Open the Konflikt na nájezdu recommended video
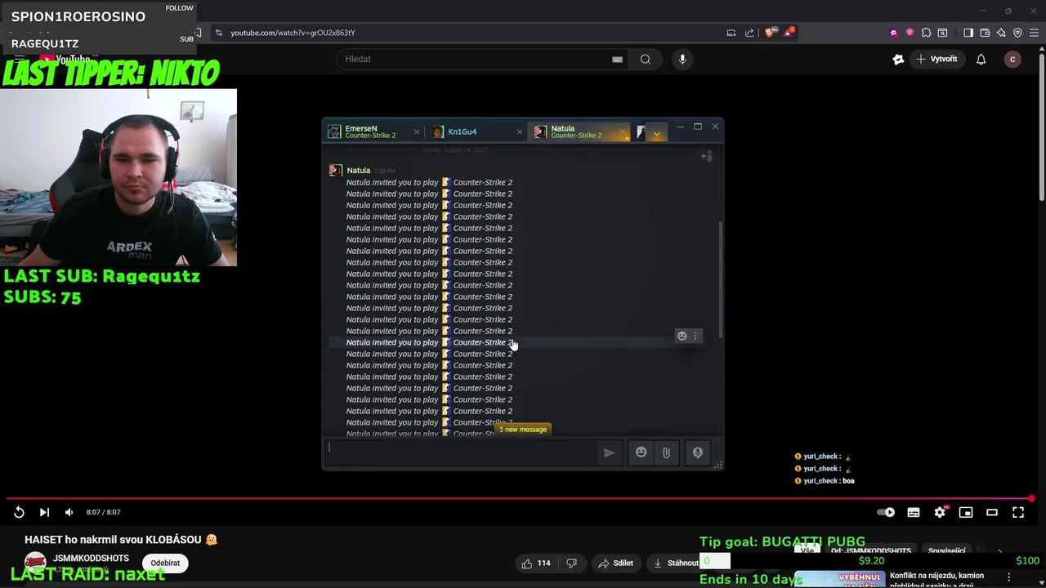 tap(936, 580)
